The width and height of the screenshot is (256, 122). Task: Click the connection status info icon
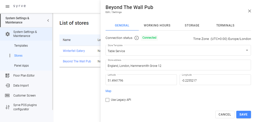pos(136,38)
